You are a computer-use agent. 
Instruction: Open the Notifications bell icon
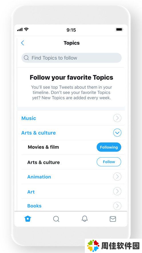(85, 219)
